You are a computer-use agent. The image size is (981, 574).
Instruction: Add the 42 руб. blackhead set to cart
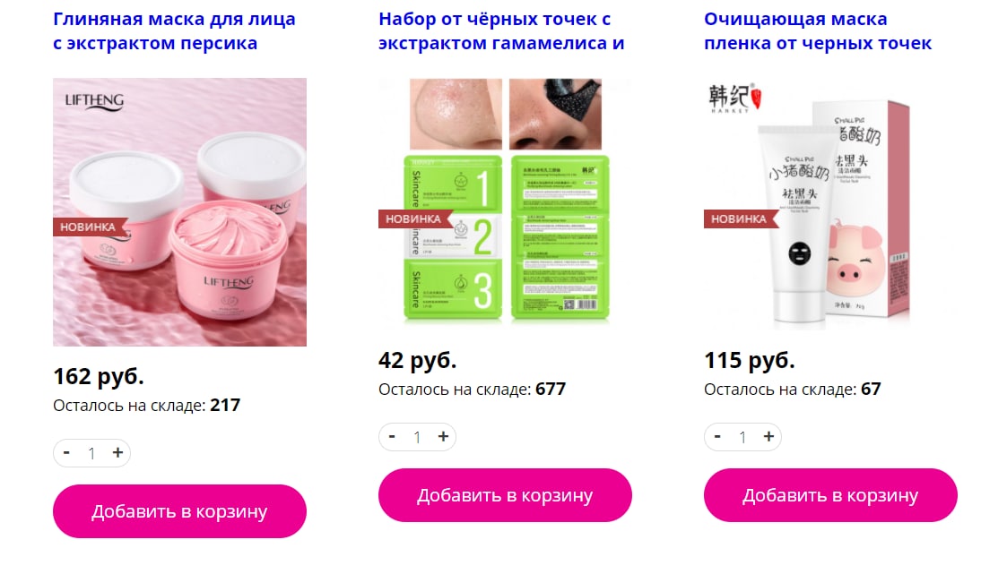(505, 495)
